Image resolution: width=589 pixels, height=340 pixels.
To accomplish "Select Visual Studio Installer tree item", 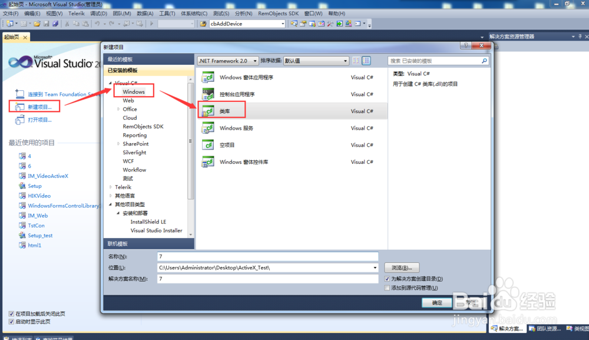I will tap(156, 230).
